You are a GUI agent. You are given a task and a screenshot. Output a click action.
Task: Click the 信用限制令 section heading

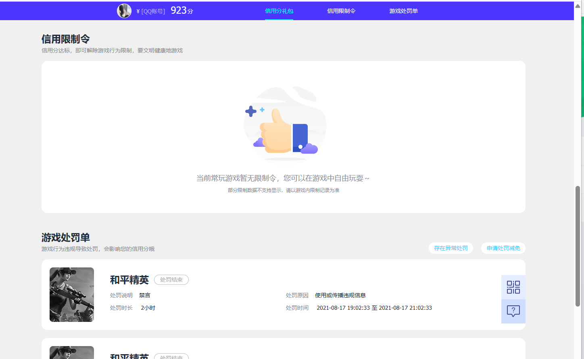point(66,39)
